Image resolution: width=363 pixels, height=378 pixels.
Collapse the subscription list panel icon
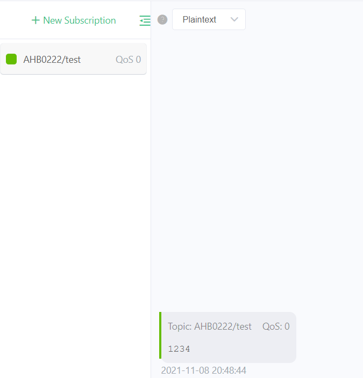tap(145, 20)
